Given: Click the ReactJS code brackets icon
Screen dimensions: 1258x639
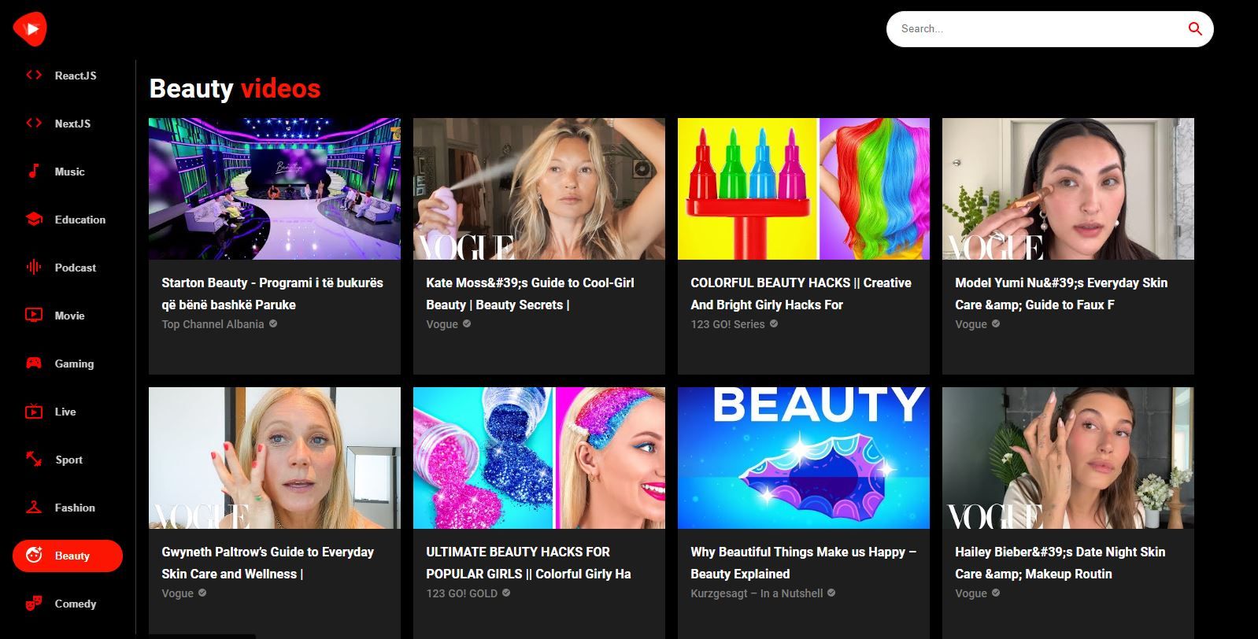Looking at the screenshot, I should point(34,76).
